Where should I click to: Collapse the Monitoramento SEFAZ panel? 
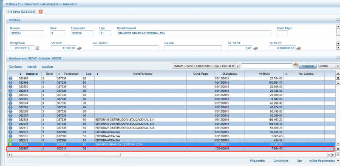337,58
